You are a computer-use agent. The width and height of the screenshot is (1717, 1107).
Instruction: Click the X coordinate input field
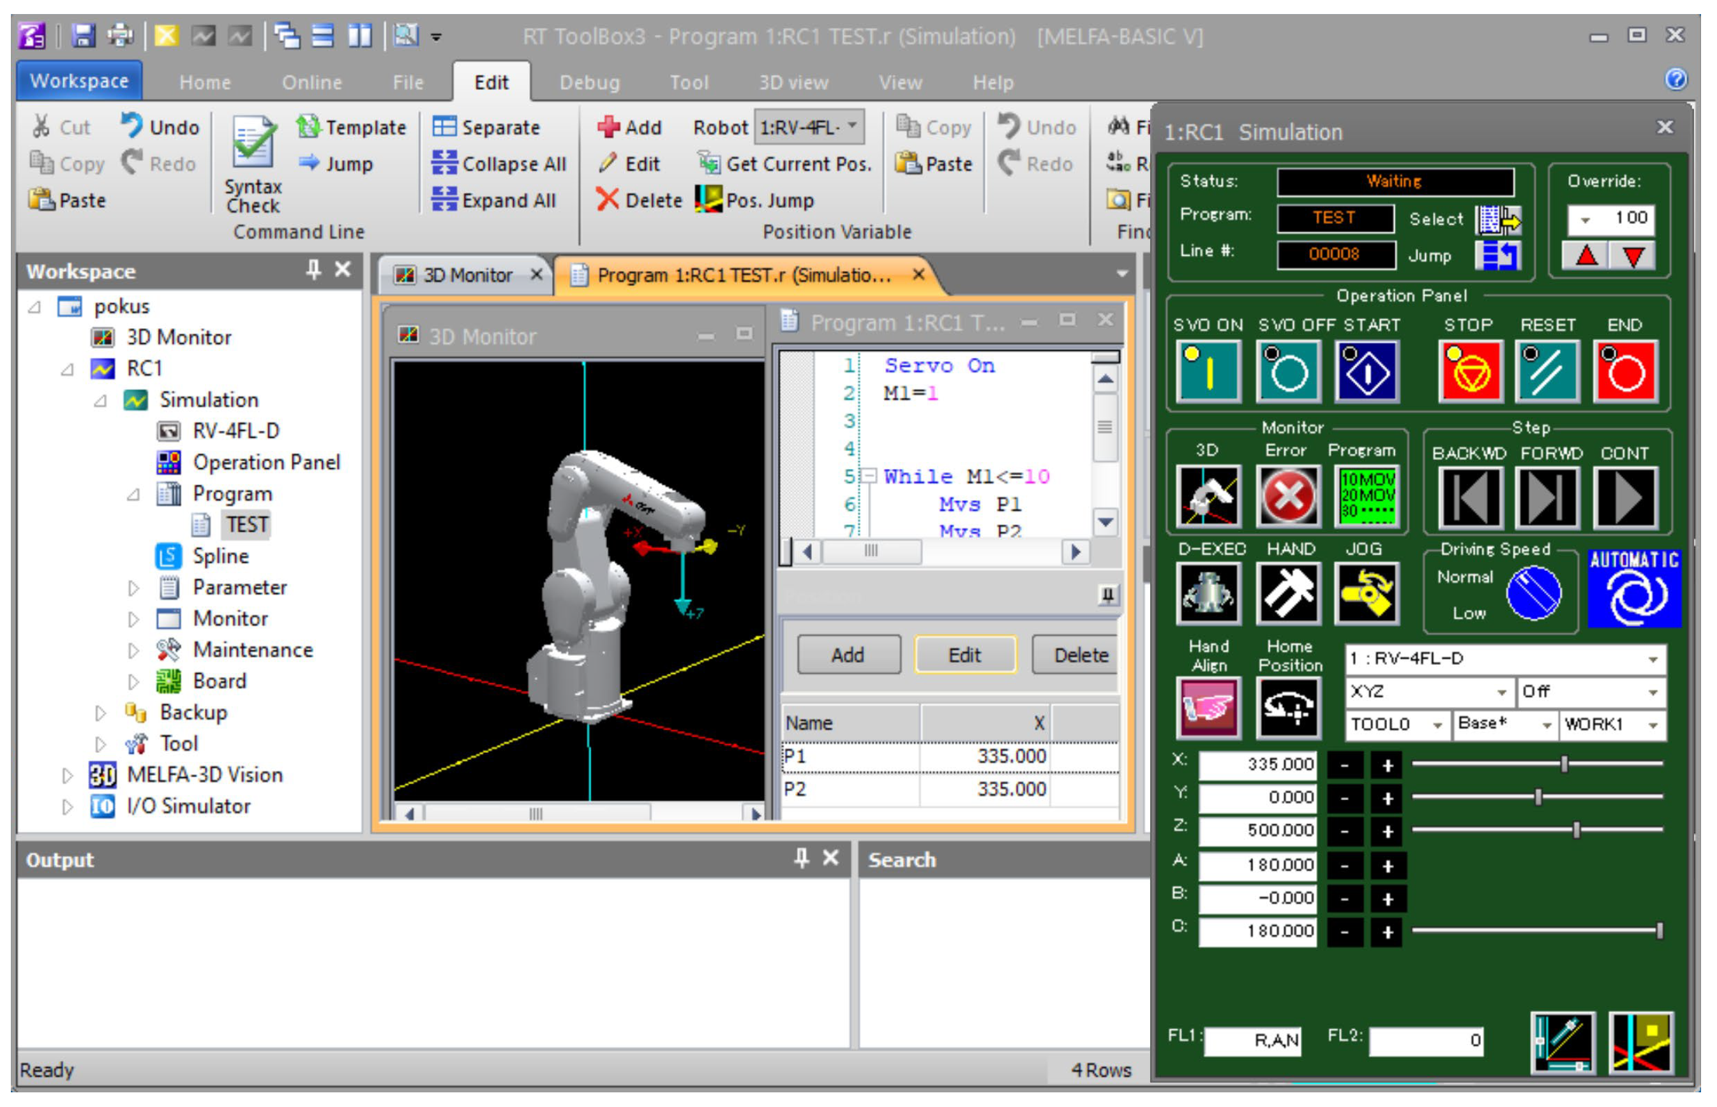click(x=1257, y=764)
